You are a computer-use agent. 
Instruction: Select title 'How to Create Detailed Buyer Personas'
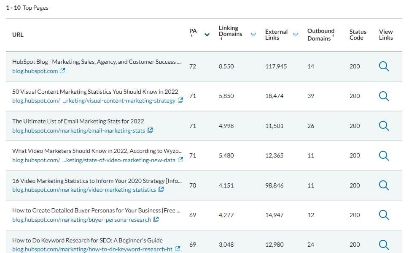96,210
